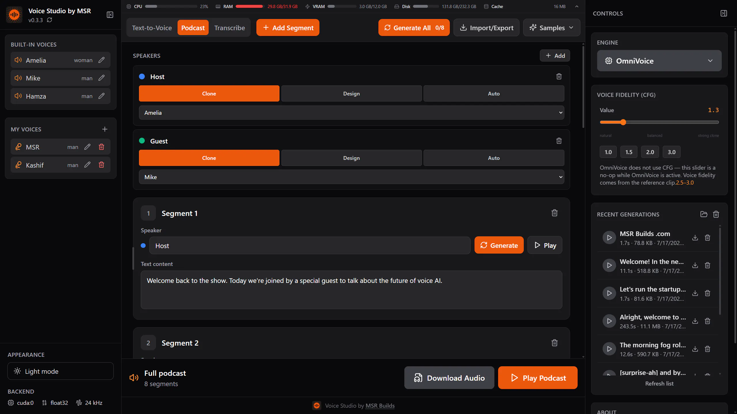Switch to the Transcribe tab
Viewport: 737px width, 414px height.
[230, 28]
